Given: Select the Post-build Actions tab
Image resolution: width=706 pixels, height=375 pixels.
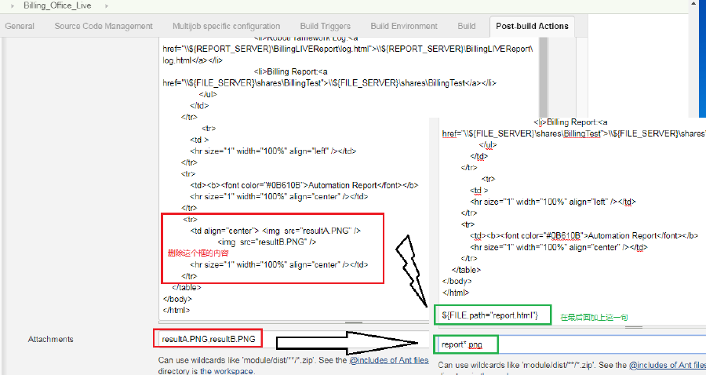Looking at the screenshot, I should click(x=532, y=27).
